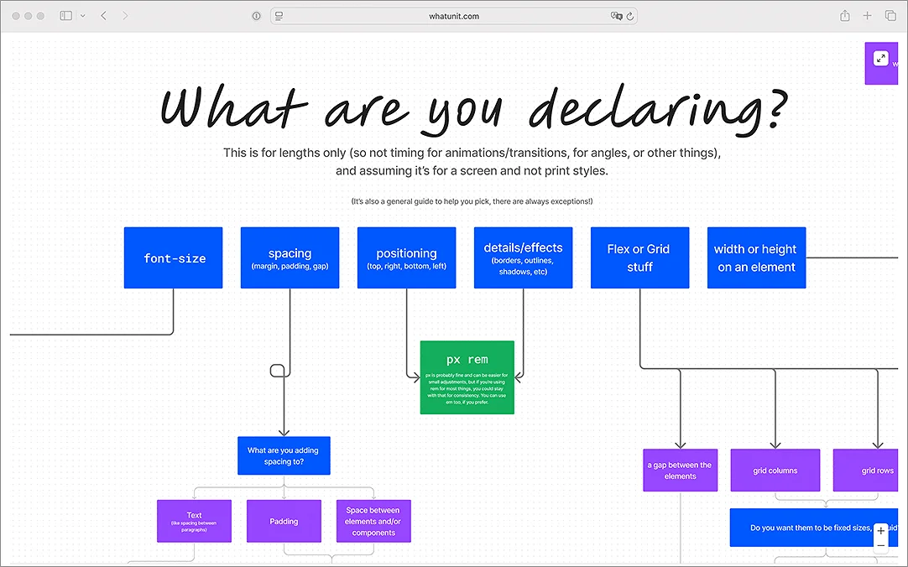
Task: Toggle the Safari sidebar icon
Action: click(x=66, y=16)
